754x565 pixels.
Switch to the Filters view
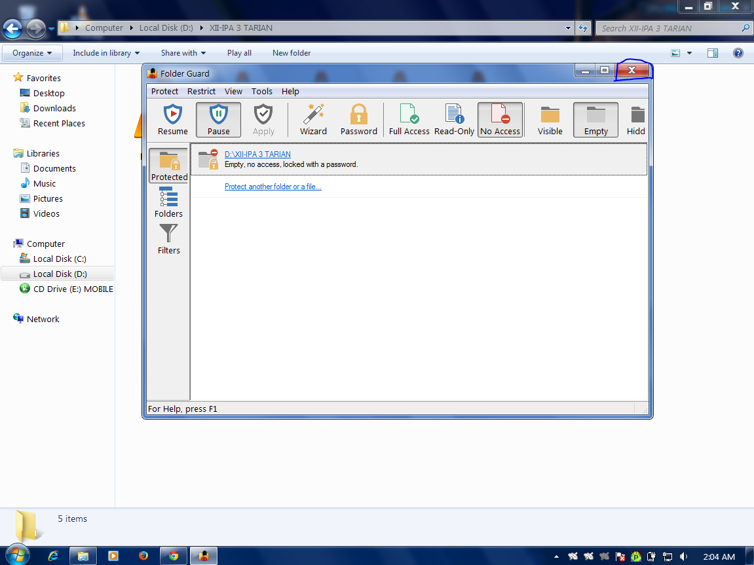(169, 239)
